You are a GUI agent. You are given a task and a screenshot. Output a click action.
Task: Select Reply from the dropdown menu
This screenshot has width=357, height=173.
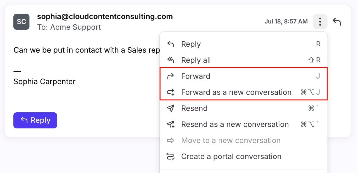tap(244, 44)
